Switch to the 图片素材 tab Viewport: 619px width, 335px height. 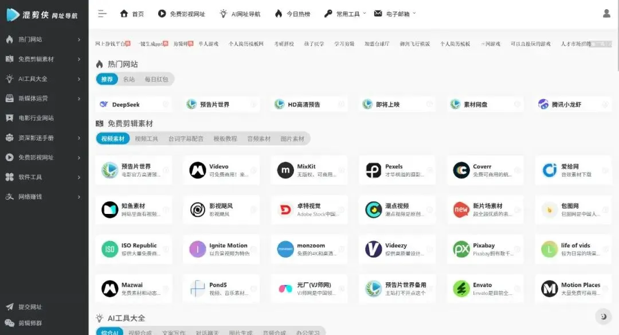[x=292, y=139]
